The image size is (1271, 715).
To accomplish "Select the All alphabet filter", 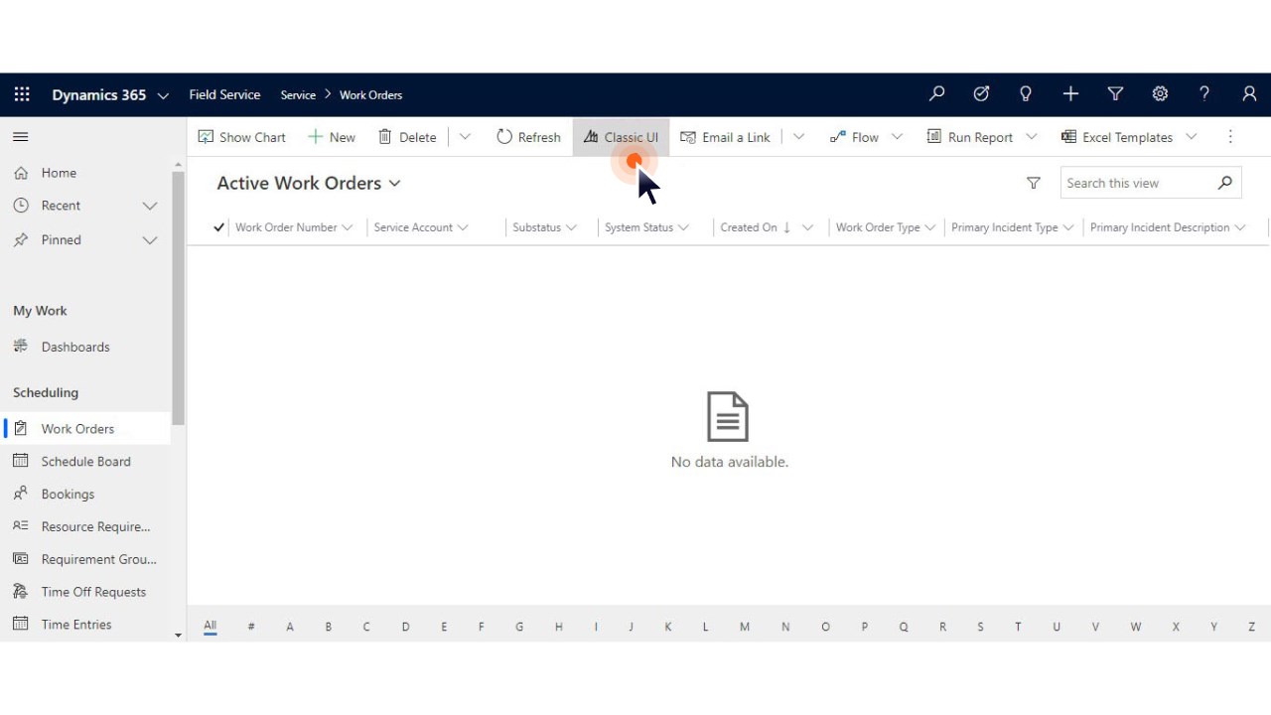I will pos(211,627).
